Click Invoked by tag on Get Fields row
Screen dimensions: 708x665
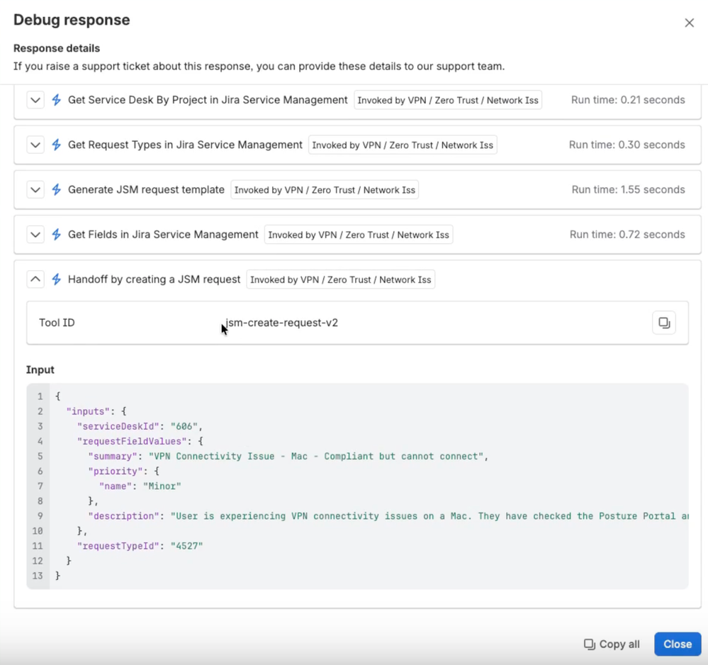359,235
